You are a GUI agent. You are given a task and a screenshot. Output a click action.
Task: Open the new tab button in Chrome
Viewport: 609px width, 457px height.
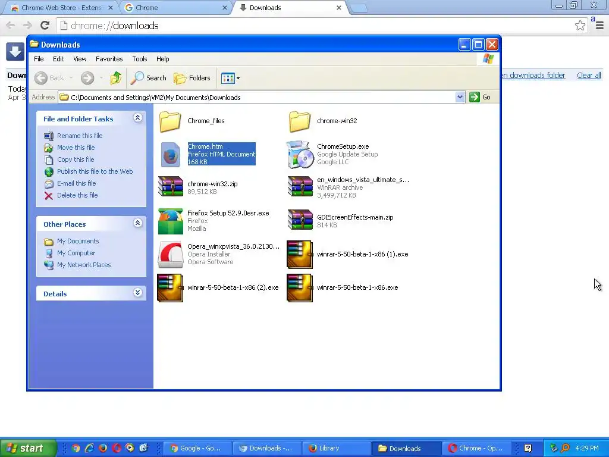pos(358,8)
